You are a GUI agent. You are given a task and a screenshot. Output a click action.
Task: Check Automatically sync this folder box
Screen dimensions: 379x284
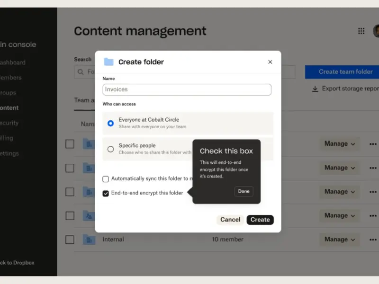pyautogui.click(x=106, y=179)
